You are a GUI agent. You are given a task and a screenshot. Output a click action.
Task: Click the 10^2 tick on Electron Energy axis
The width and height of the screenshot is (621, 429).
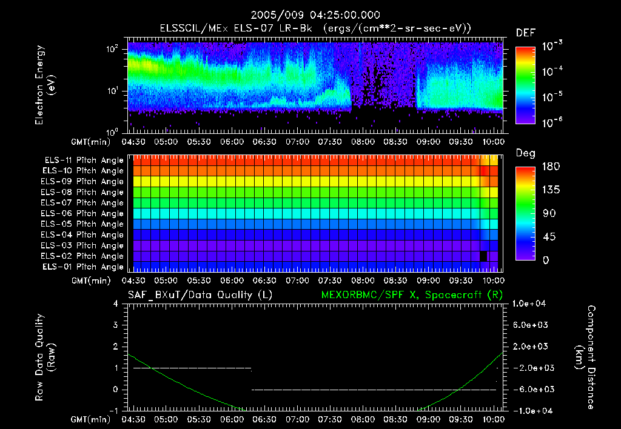coord(112,50)
